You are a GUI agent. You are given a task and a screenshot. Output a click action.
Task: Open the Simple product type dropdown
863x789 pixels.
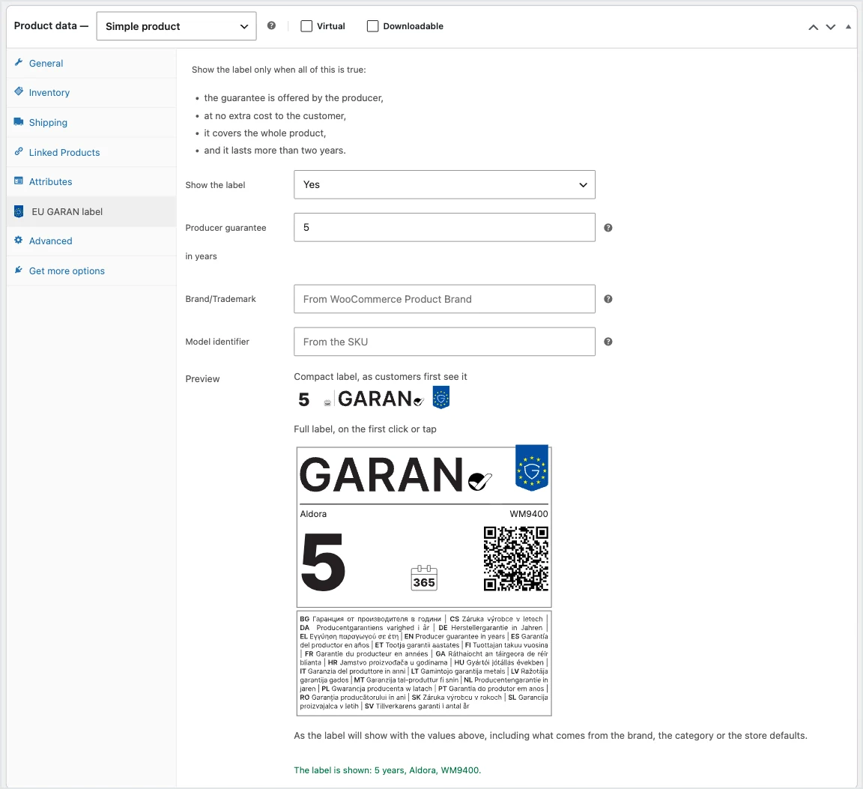click(176, 26)
